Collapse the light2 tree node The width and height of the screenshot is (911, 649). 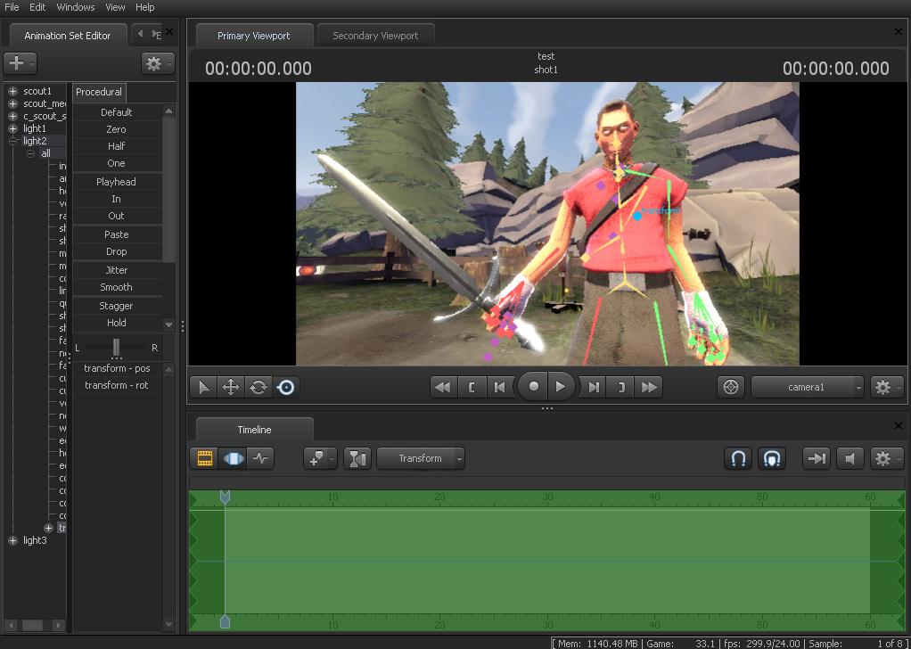pyautogui.click(x=12, y=141)
